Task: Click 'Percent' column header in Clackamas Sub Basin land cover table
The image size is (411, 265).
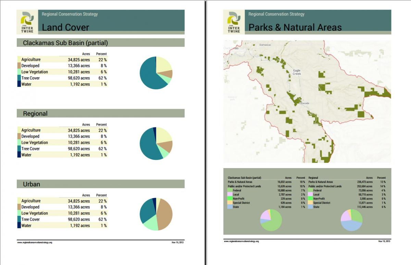Action: coord(101,54)
